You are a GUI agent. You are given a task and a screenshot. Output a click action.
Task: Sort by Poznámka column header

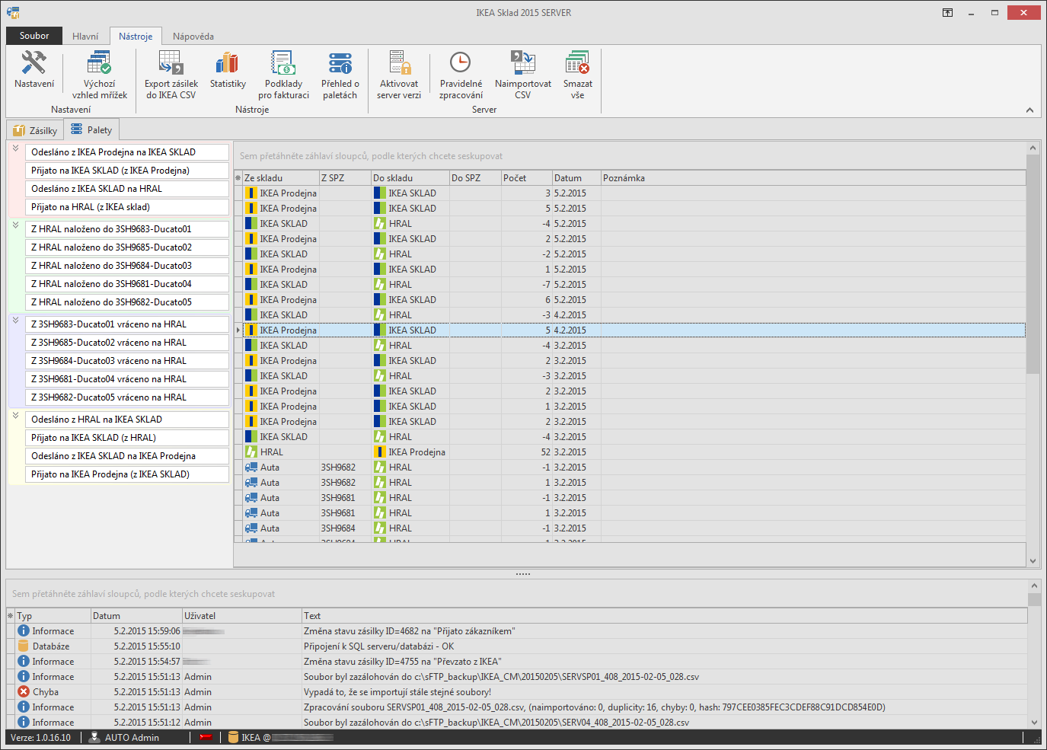tap(813, 178)
